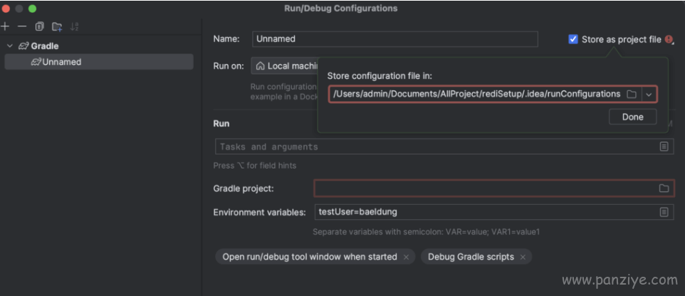The height and width of the screenshot is (296, 685).
Task: Expand the configuration path dropdown arrow
Action: click(x=649, y=94)
